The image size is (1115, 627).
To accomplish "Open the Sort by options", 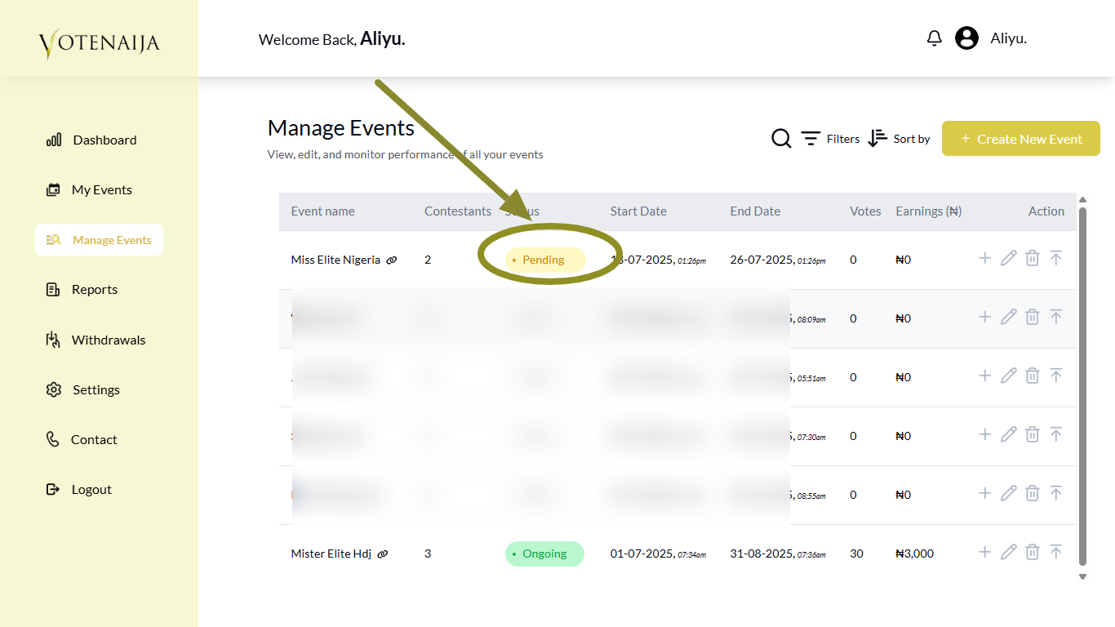I will pos(899,139).
